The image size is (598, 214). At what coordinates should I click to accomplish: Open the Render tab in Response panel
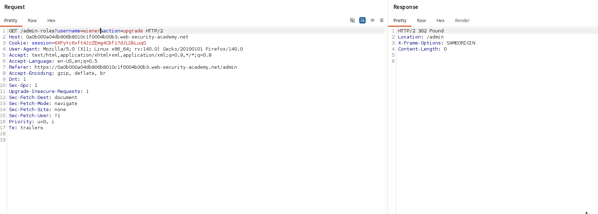pyautogui.click(x=462, y=21)
